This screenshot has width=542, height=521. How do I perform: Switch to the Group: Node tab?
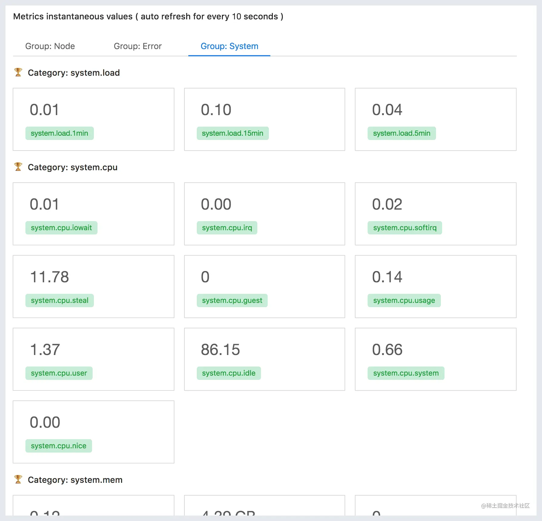coord(50,46)
